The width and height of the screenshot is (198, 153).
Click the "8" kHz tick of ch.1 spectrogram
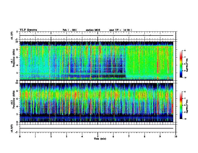(17, 49)
